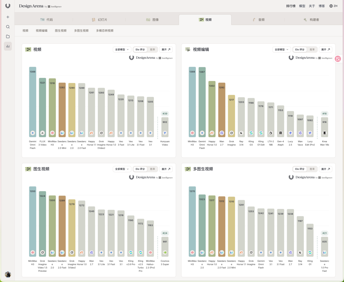This screenshot has width=344, height=282.
Task: Open 博客 in the top navigation
Action: [322, 6]
